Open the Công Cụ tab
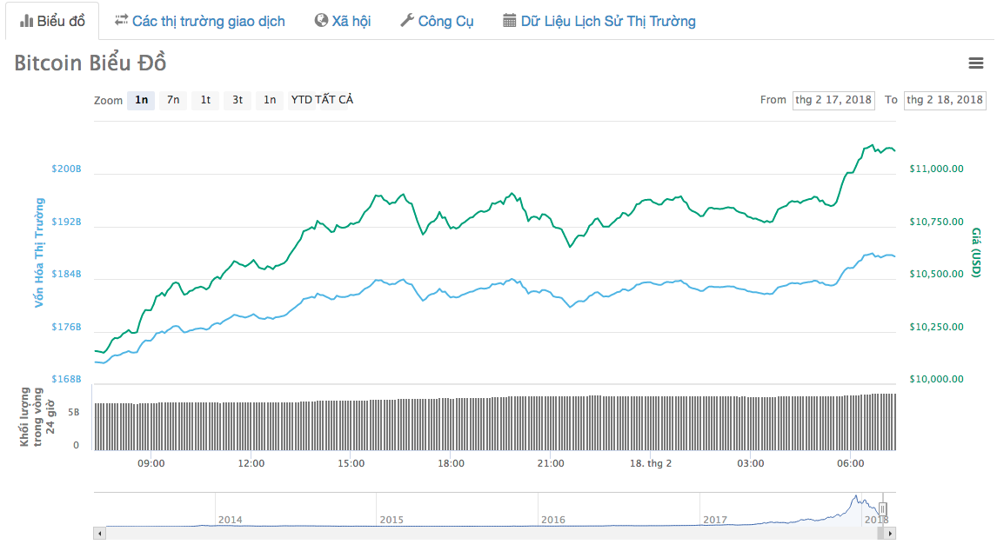Viewport: 997px width, 551px height. (437, 21)
